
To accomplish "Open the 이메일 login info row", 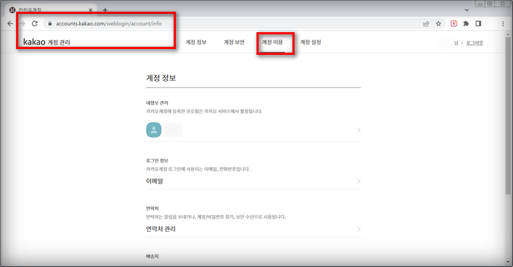I will pos(254,181).
